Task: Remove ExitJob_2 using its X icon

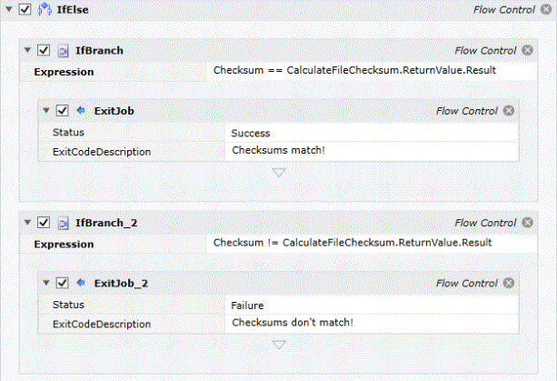Action: tap(509, 283)
